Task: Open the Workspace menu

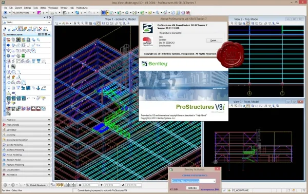Action: pos(53,8)
